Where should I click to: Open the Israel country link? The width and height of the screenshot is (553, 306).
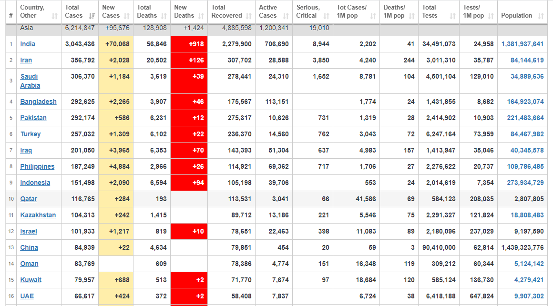click(29, 232)
